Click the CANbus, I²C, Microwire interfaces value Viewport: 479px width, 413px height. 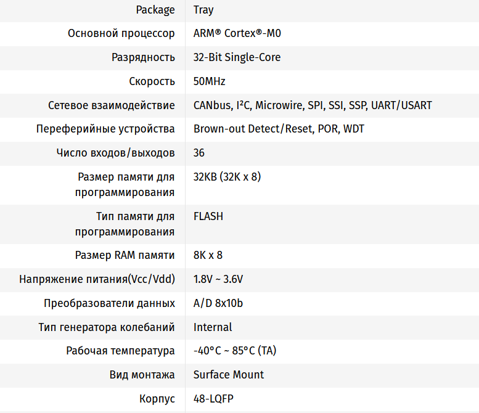tap(313, 105)
